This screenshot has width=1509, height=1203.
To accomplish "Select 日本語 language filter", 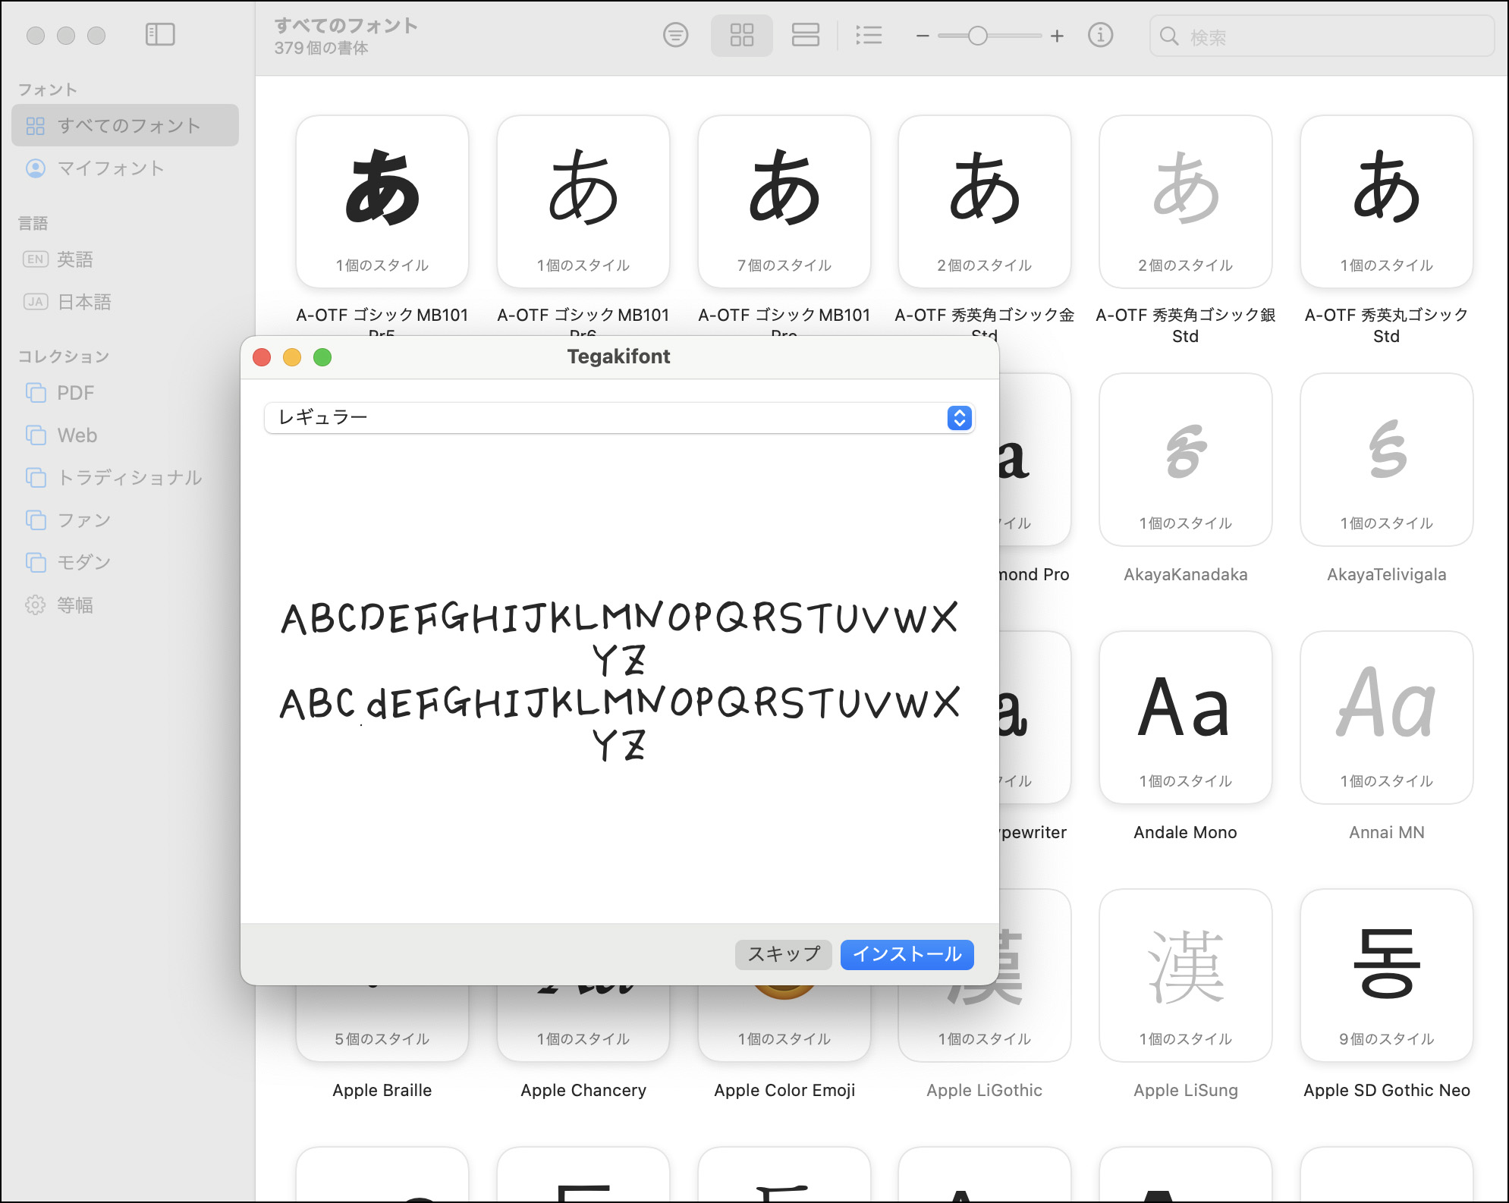I will [84, 302].
